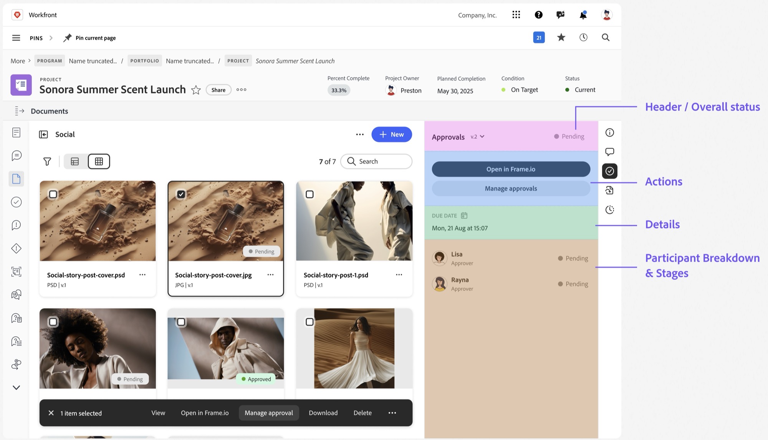Open Social folder more options

[x=359, y=134]
